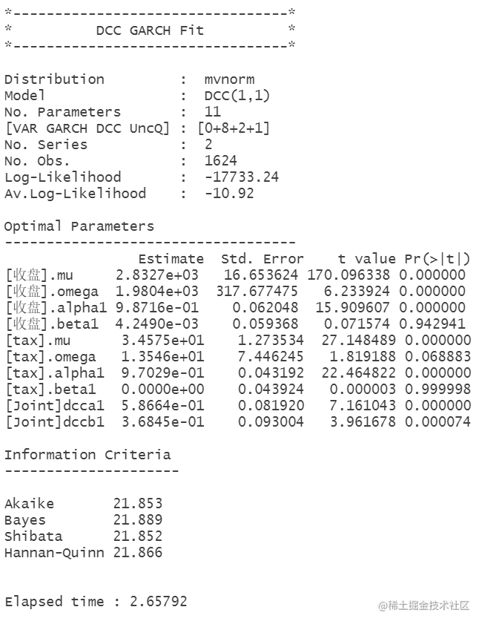The height and width of the screenshot is (627, 485).
Task: Click the [tax].beta1 p-value 0.999998
Action: [x=438, y=389]
